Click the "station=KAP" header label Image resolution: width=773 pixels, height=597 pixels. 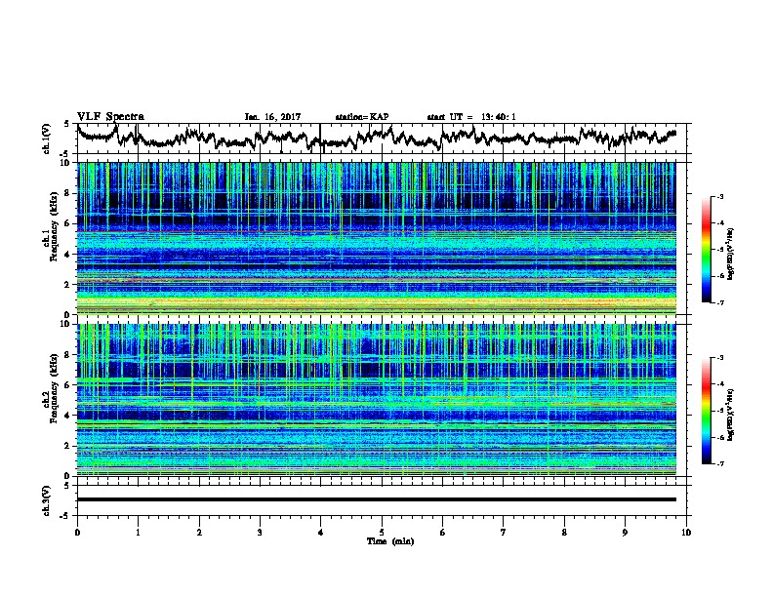pos(362,117)
